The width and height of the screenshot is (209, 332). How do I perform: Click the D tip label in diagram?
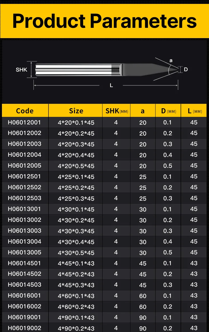click(186, 70)
